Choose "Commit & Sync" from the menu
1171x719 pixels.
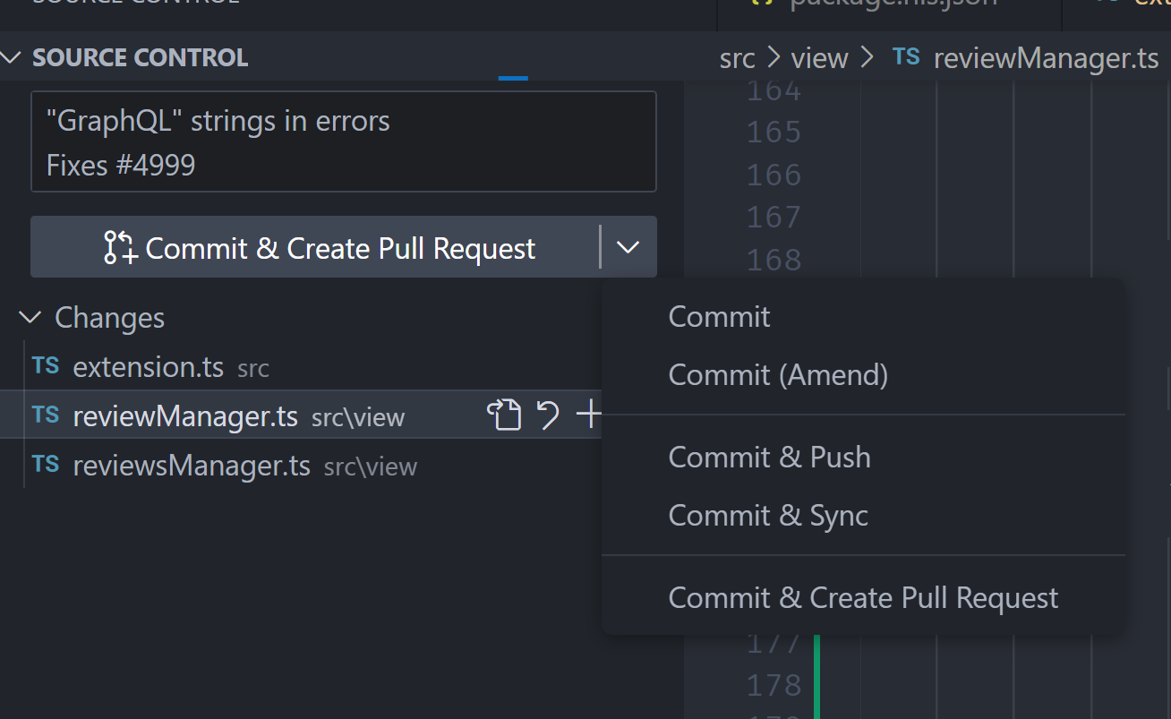[x=767, y=515]
